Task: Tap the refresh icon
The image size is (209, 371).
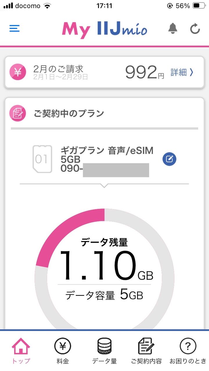Action: [x=195, y=29]
